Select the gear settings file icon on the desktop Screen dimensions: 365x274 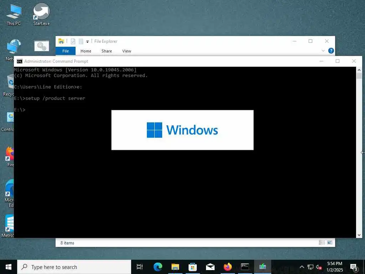coord(42,46)
